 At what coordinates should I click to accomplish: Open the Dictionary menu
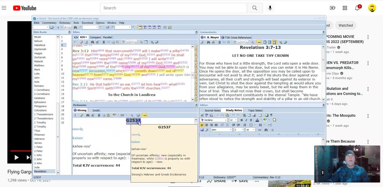point(65,23)
